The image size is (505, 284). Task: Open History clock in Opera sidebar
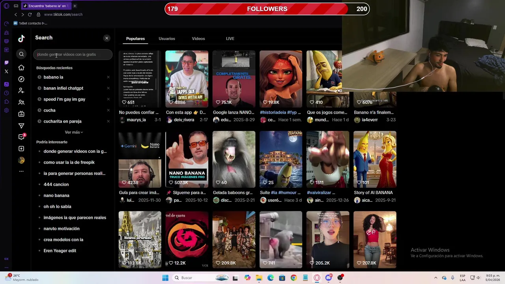click(6, 93)
